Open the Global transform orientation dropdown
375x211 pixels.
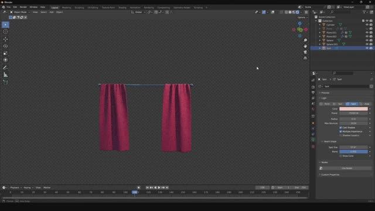(138, 12)
